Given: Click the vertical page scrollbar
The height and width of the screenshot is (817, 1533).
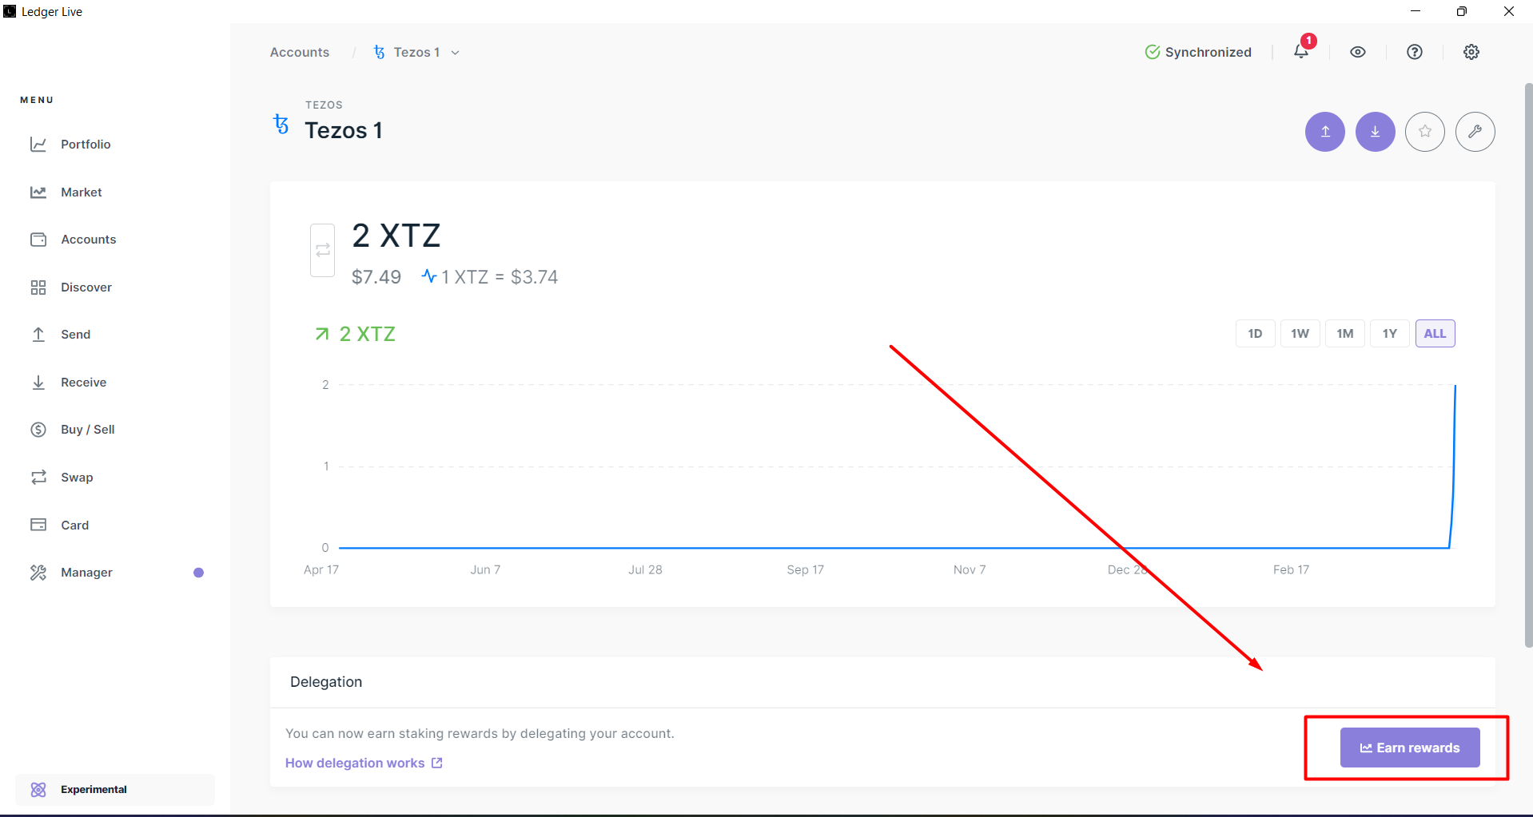Looking at the screenshot, I should (x=1528, y=365).
